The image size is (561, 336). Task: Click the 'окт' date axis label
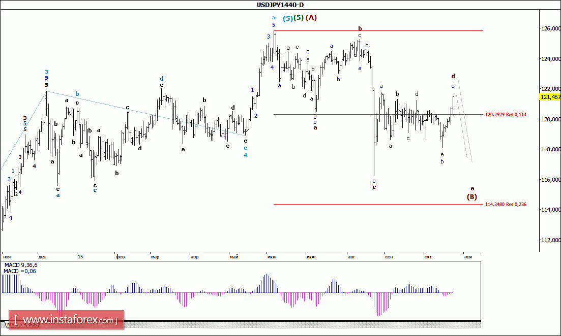point(428,257)
